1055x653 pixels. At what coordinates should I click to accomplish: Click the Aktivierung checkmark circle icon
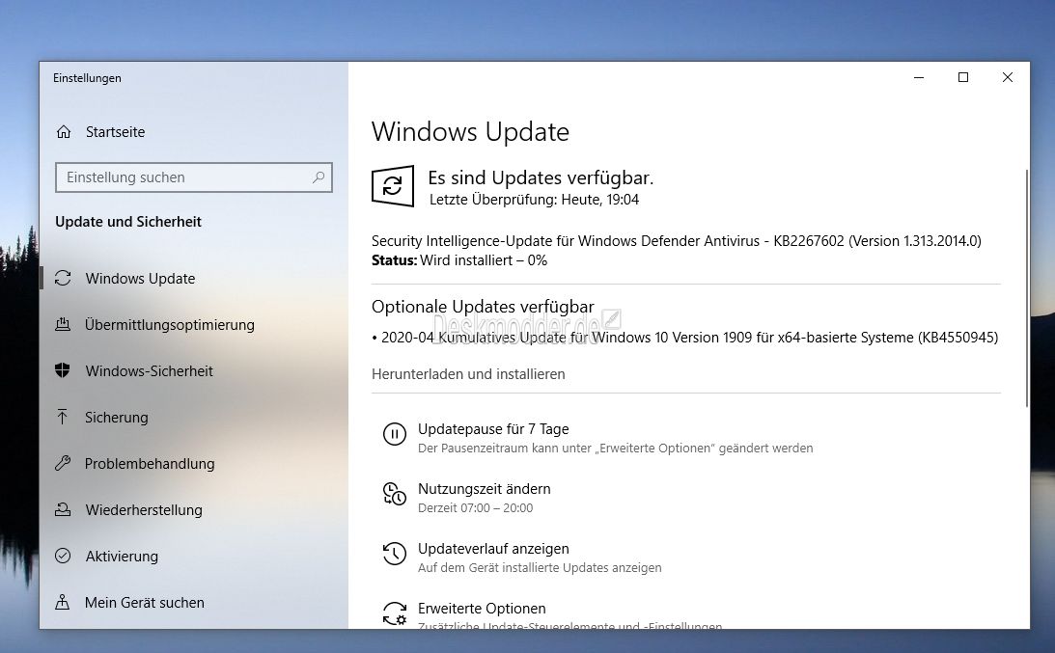(63, 556)
